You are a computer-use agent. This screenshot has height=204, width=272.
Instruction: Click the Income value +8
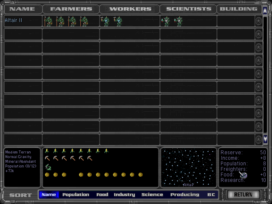point(263,158)
